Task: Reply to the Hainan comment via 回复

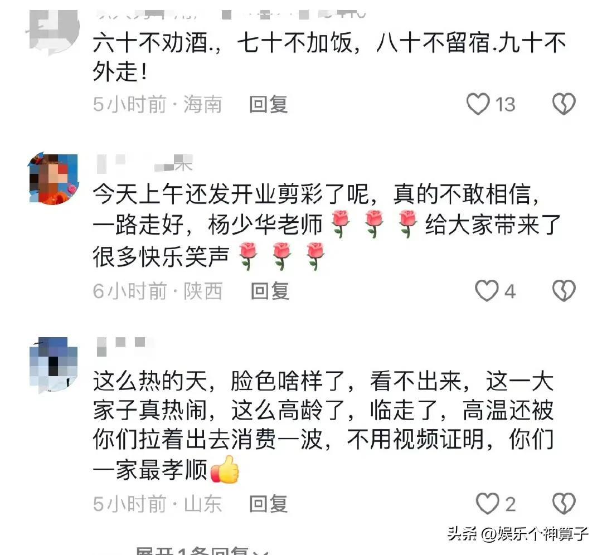Action: pyautogui.click(x=268, y=104)
